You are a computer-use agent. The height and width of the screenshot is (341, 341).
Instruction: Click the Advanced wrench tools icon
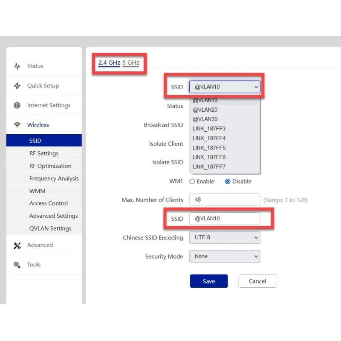[x=17, y=246]
